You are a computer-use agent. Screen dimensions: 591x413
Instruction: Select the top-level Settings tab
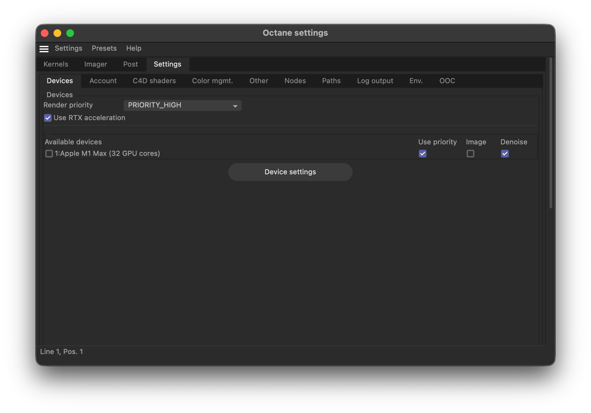168,64
